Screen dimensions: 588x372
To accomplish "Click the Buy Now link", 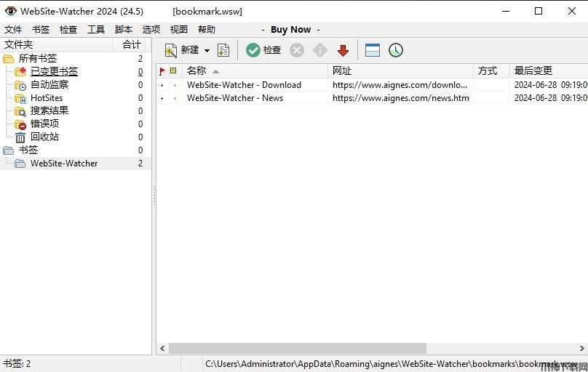I will tap(290, 30).
